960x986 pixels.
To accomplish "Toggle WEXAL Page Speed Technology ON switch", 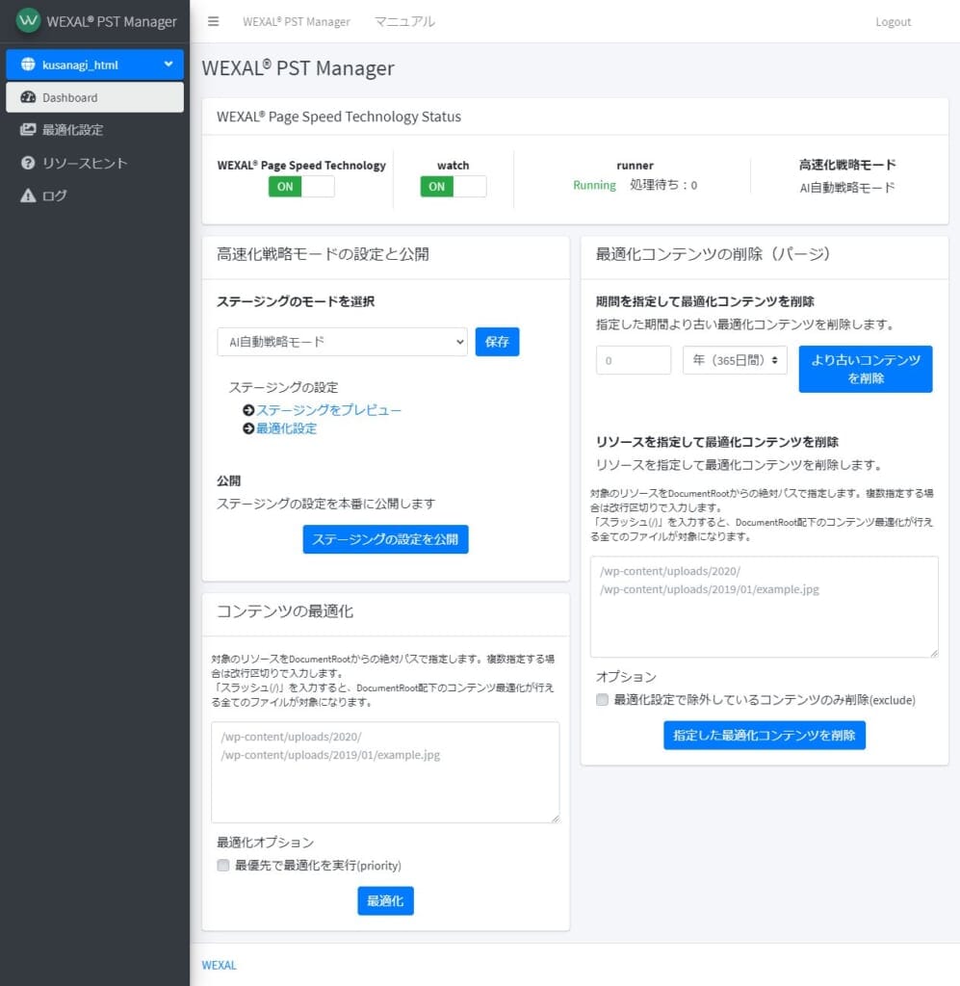I will click(x=301, y=187).
